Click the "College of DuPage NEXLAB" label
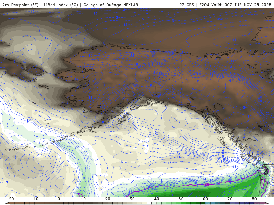Image resolution: width=274 pixels, height=205 pixels. point(111,5)
